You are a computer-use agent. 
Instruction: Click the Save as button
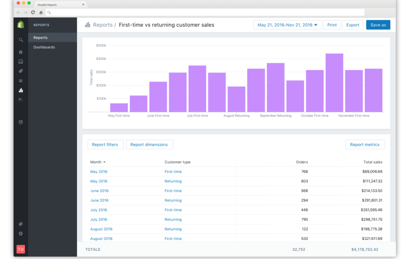point(378,25)
